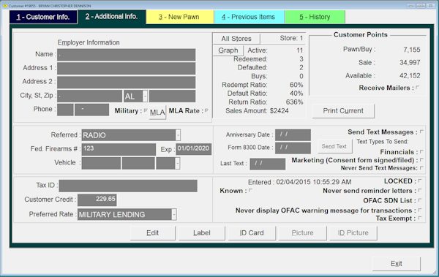
Task: Open the Graph button
Action: 228,50
